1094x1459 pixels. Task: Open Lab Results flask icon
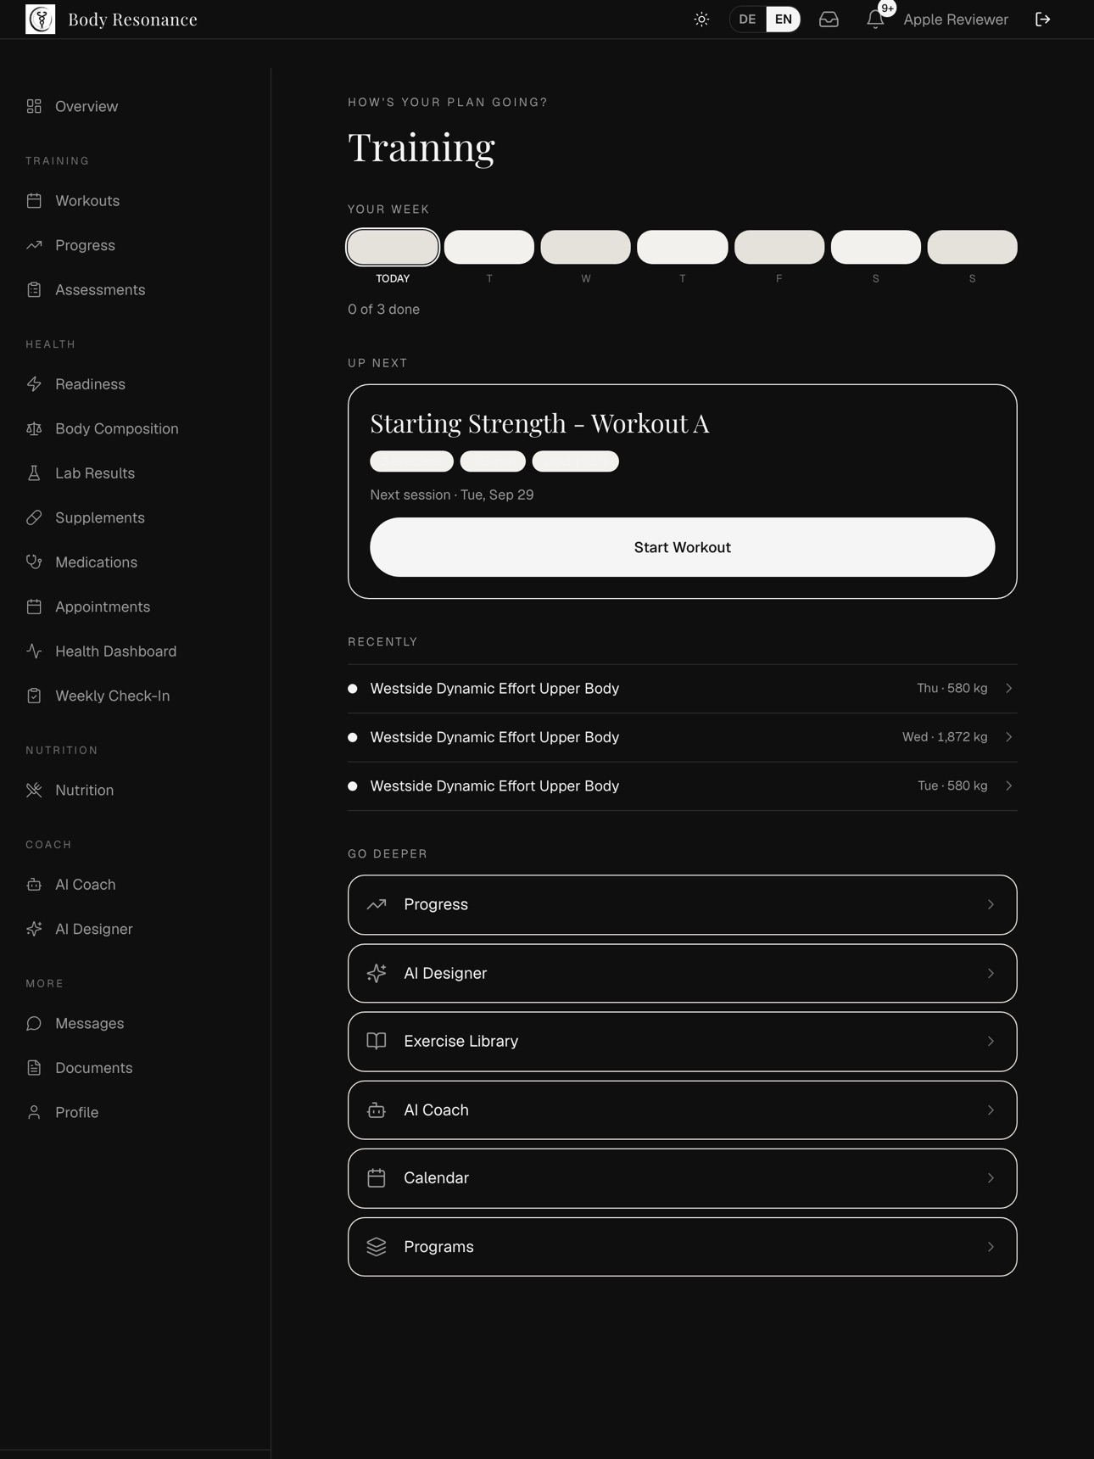point(34,473)
